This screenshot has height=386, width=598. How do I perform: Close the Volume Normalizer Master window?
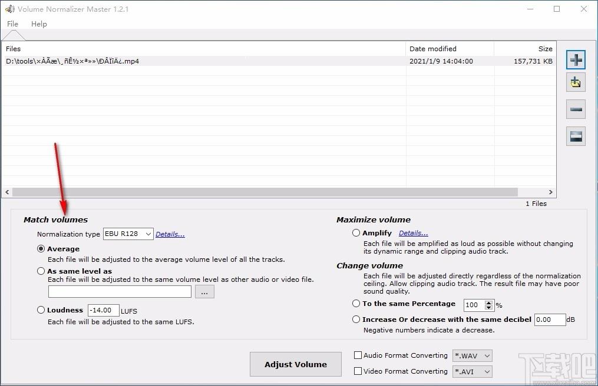pos(583,9)
